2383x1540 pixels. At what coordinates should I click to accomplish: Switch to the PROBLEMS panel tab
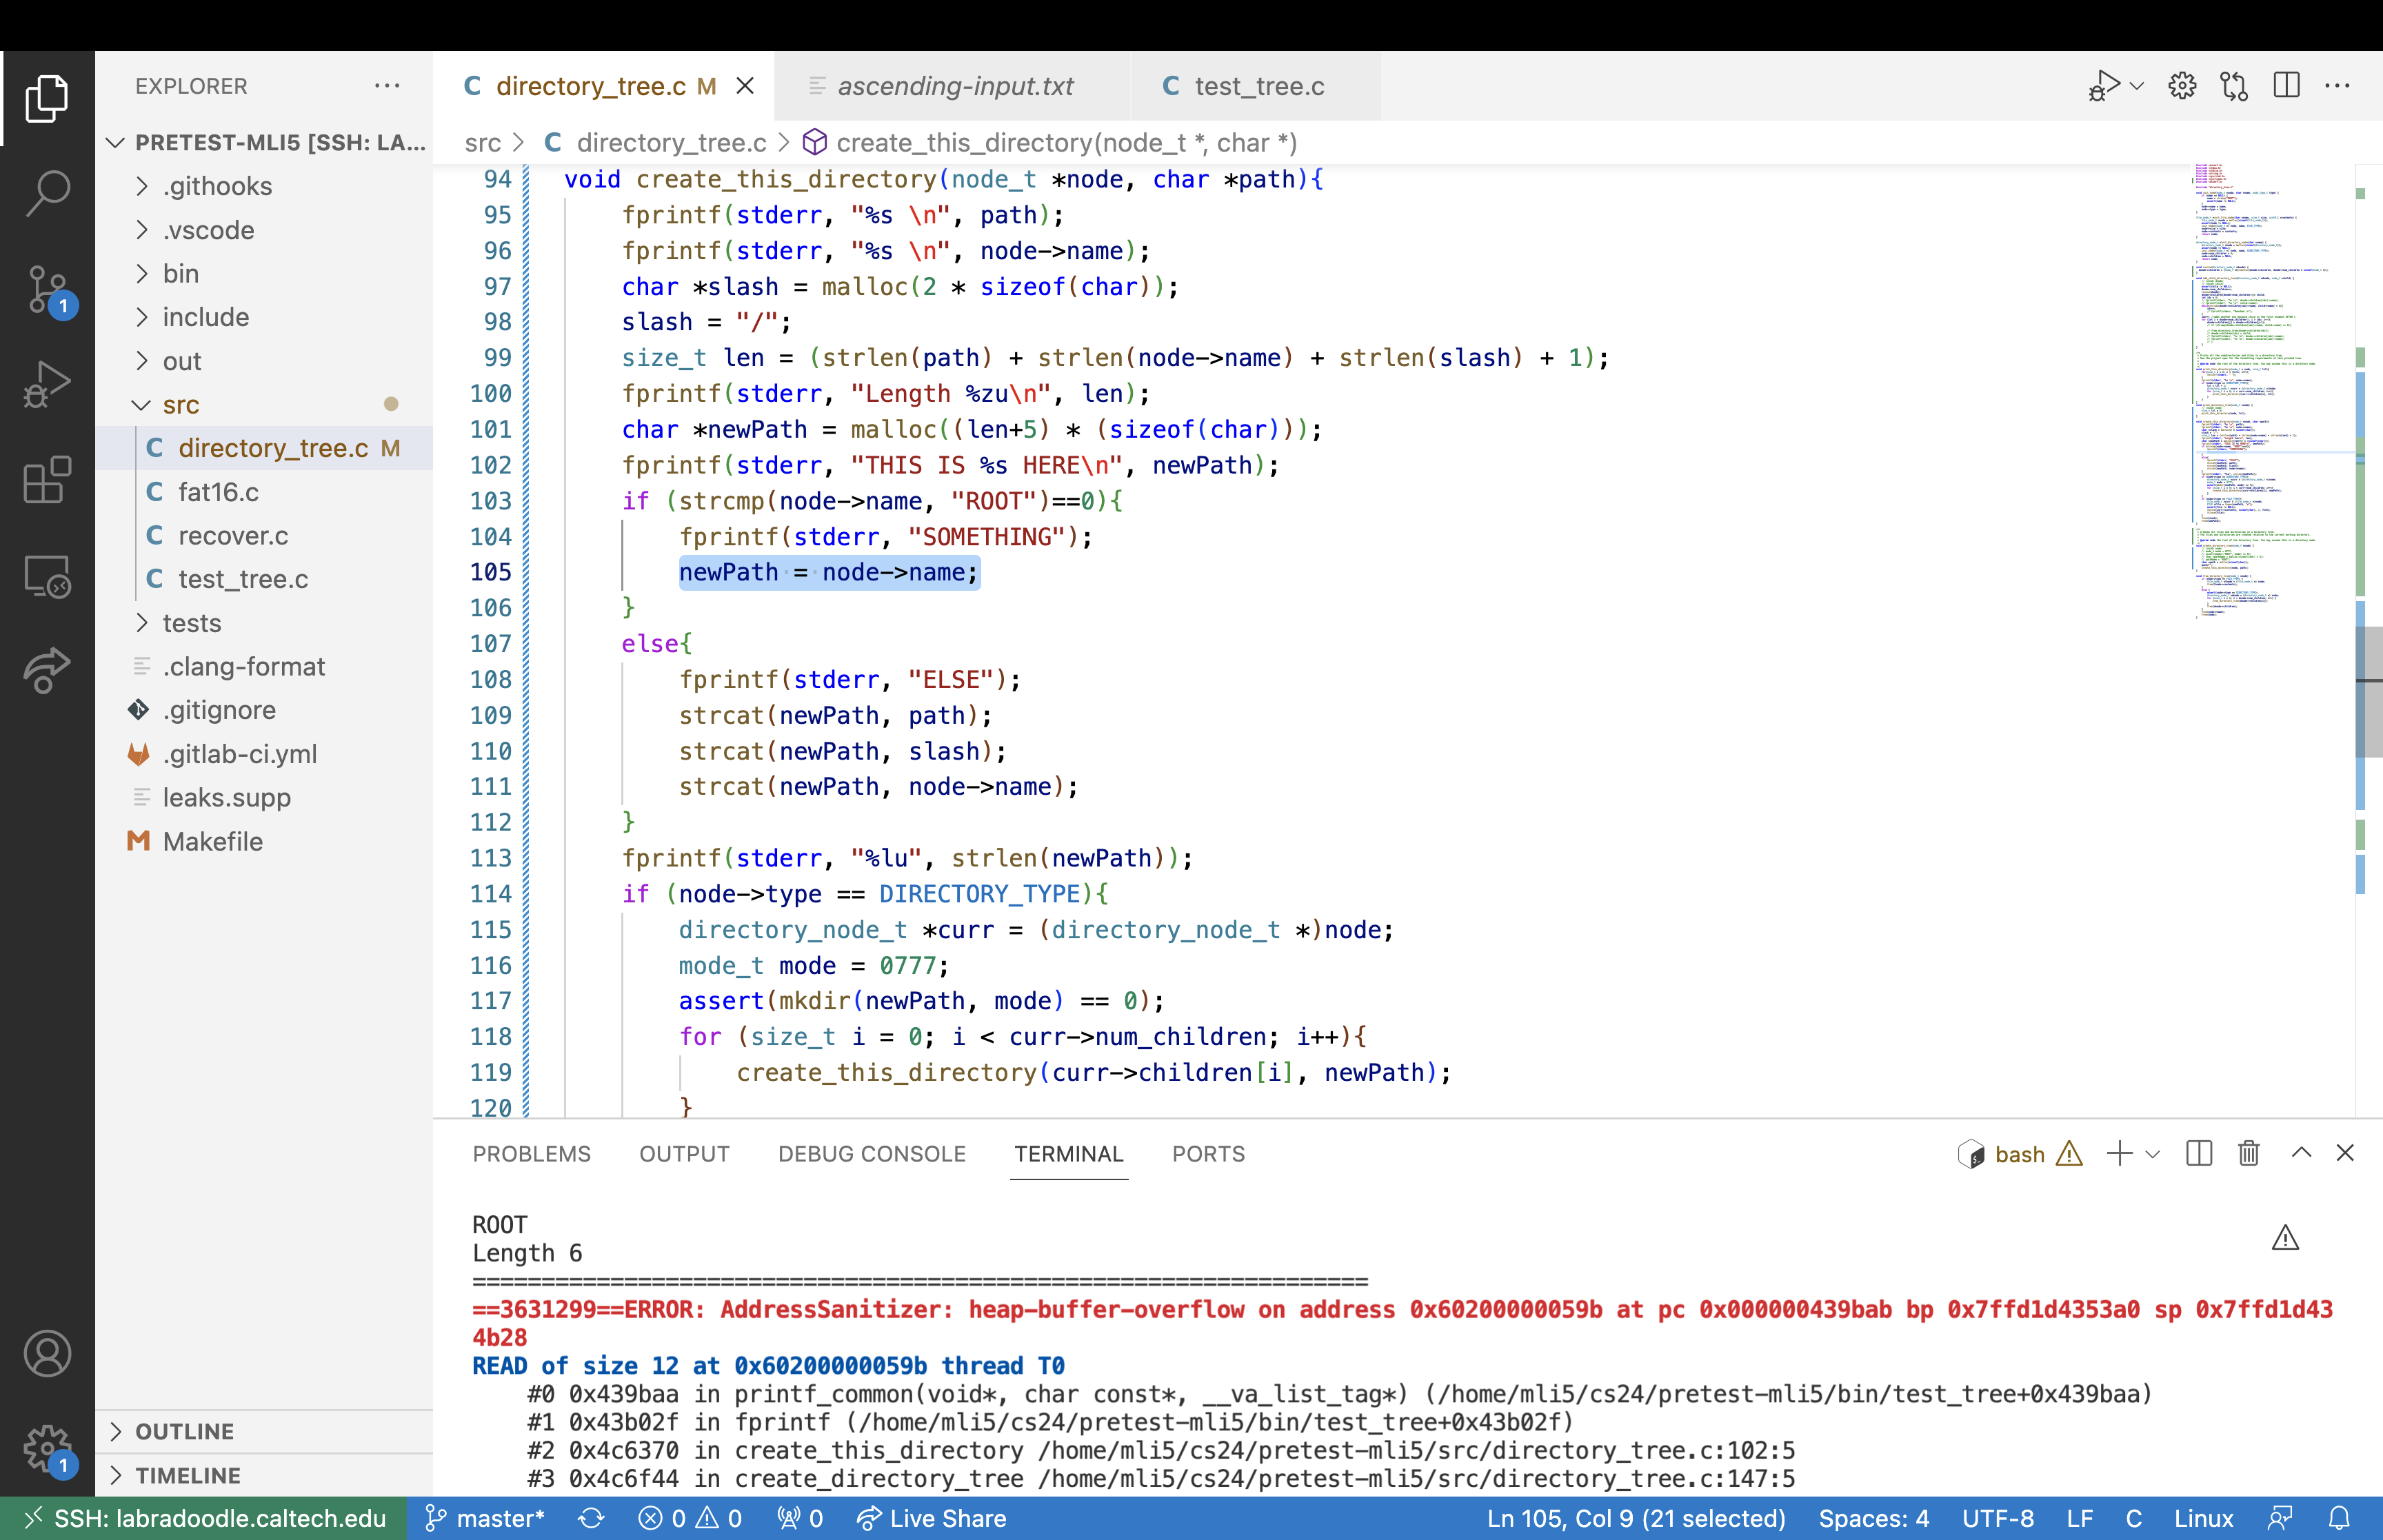click(531, 1154)
